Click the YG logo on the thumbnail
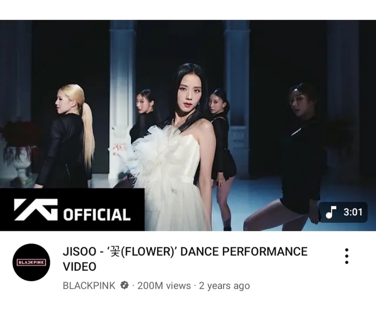Screen dimensions: 376x315 coord(36,210)
